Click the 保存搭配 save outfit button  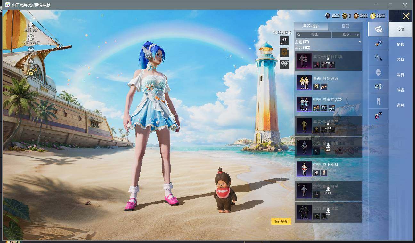coord(281,221)
